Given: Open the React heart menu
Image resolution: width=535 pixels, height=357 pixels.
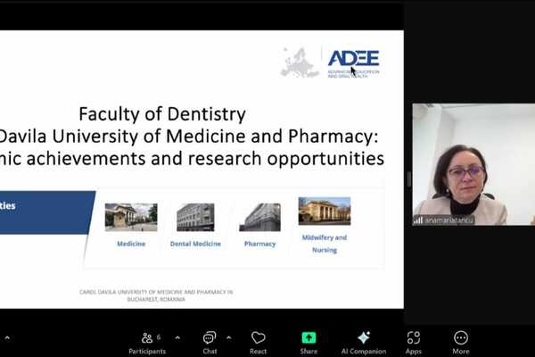Looking at the screenshot, I should coord(258,343).
